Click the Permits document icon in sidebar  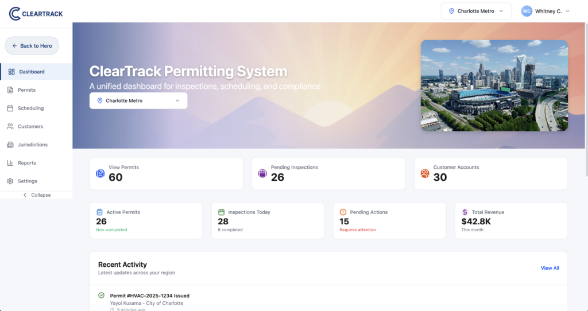click(10, 90)
